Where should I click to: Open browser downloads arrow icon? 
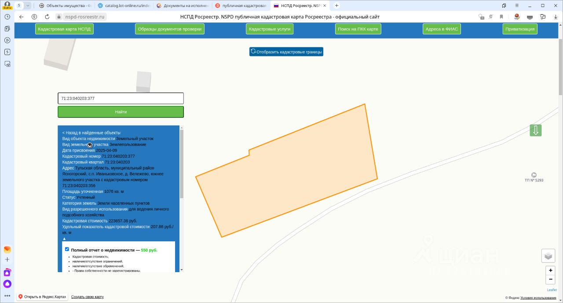click(x=555, y=17)
